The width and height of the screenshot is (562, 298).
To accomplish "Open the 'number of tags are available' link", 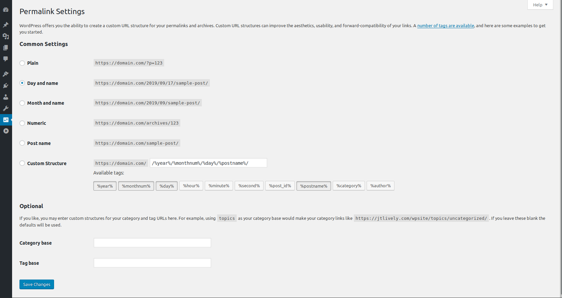I will tap(446, 26).
